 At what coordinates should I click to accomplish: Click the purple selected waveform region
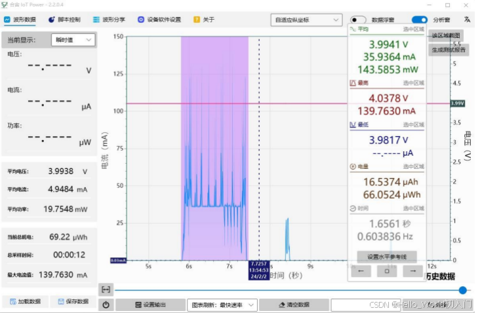click(x=214, y=148)
